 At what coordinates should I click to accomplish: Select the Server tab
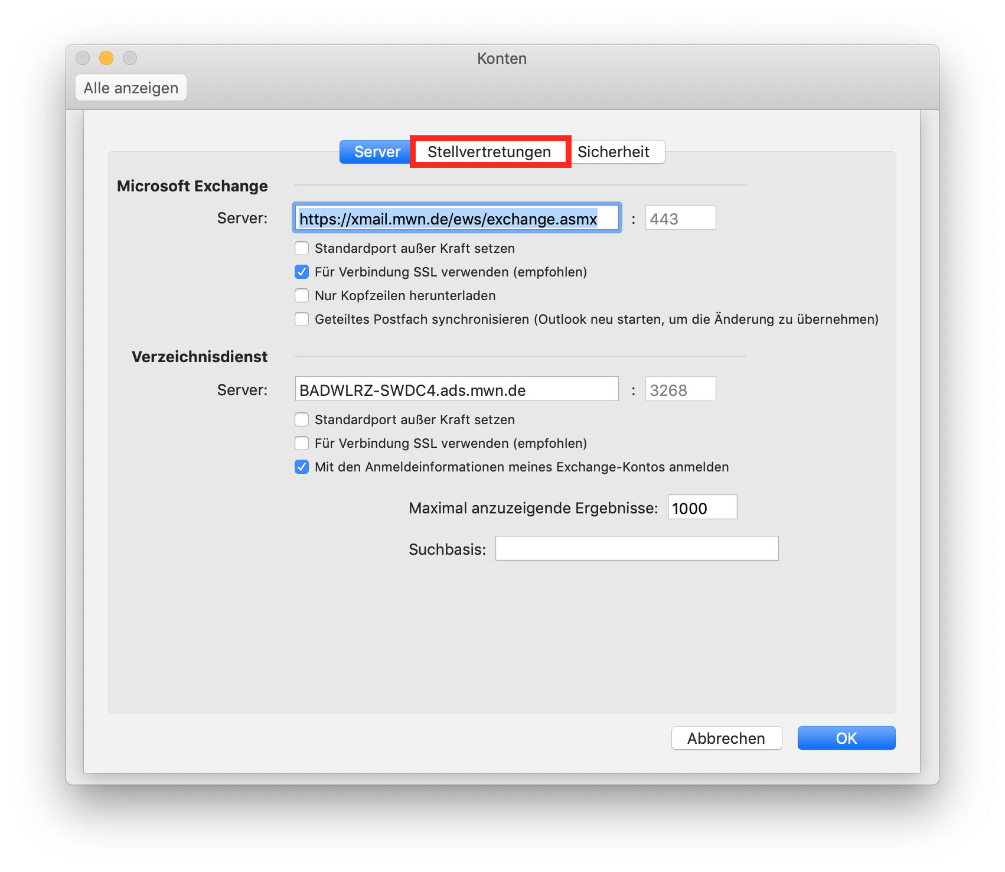[375, 152]
